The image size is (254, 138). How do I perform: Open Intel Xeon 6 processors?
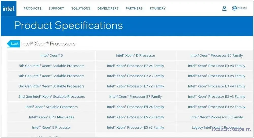click(52, 55)
